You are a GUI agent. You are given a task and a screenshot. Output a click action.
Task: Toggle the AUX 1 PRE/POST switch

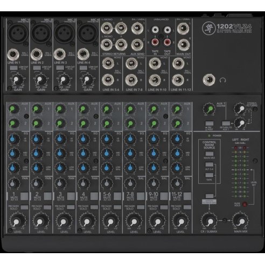pos(210,123)
